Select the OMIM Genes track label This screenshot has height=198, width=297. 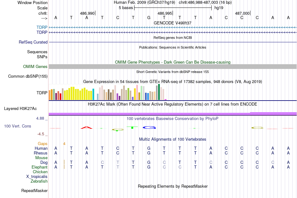coord(35,67)
